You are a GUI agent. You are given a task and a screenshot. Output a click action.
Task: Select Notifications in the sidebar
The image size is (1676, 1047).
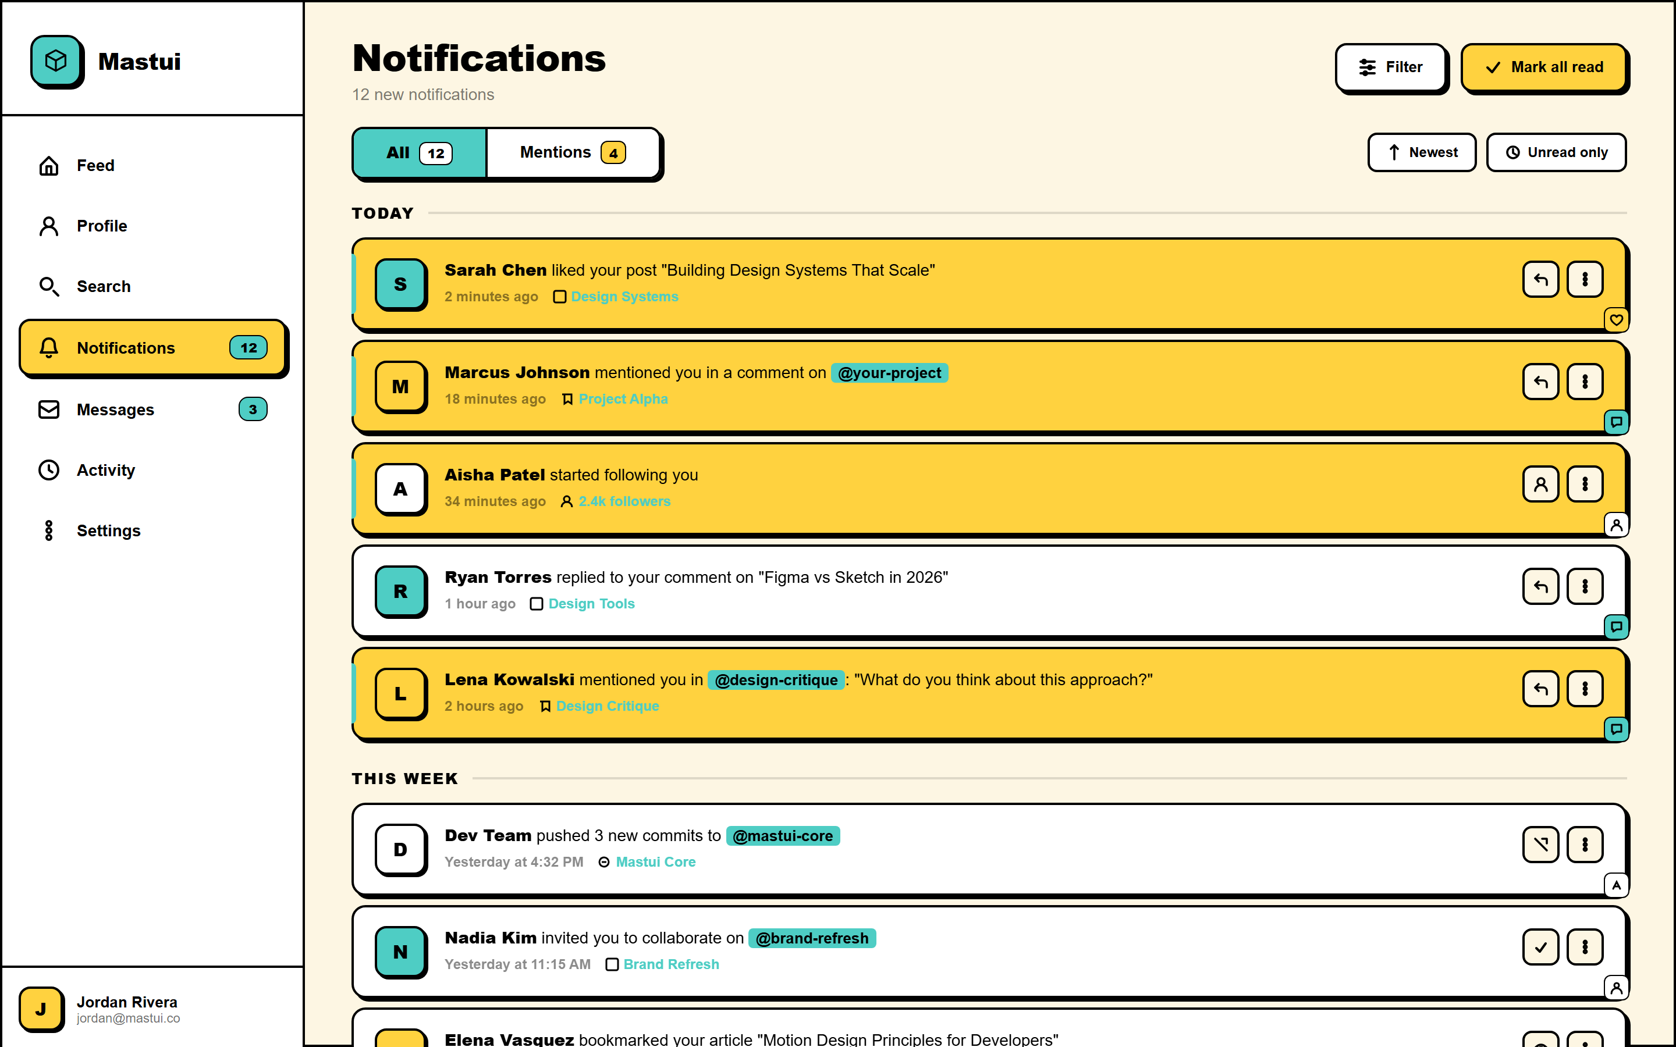tap(152, 348)
